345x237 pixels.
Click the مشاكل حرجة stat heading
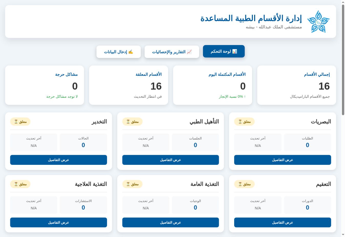pos(67,74)
